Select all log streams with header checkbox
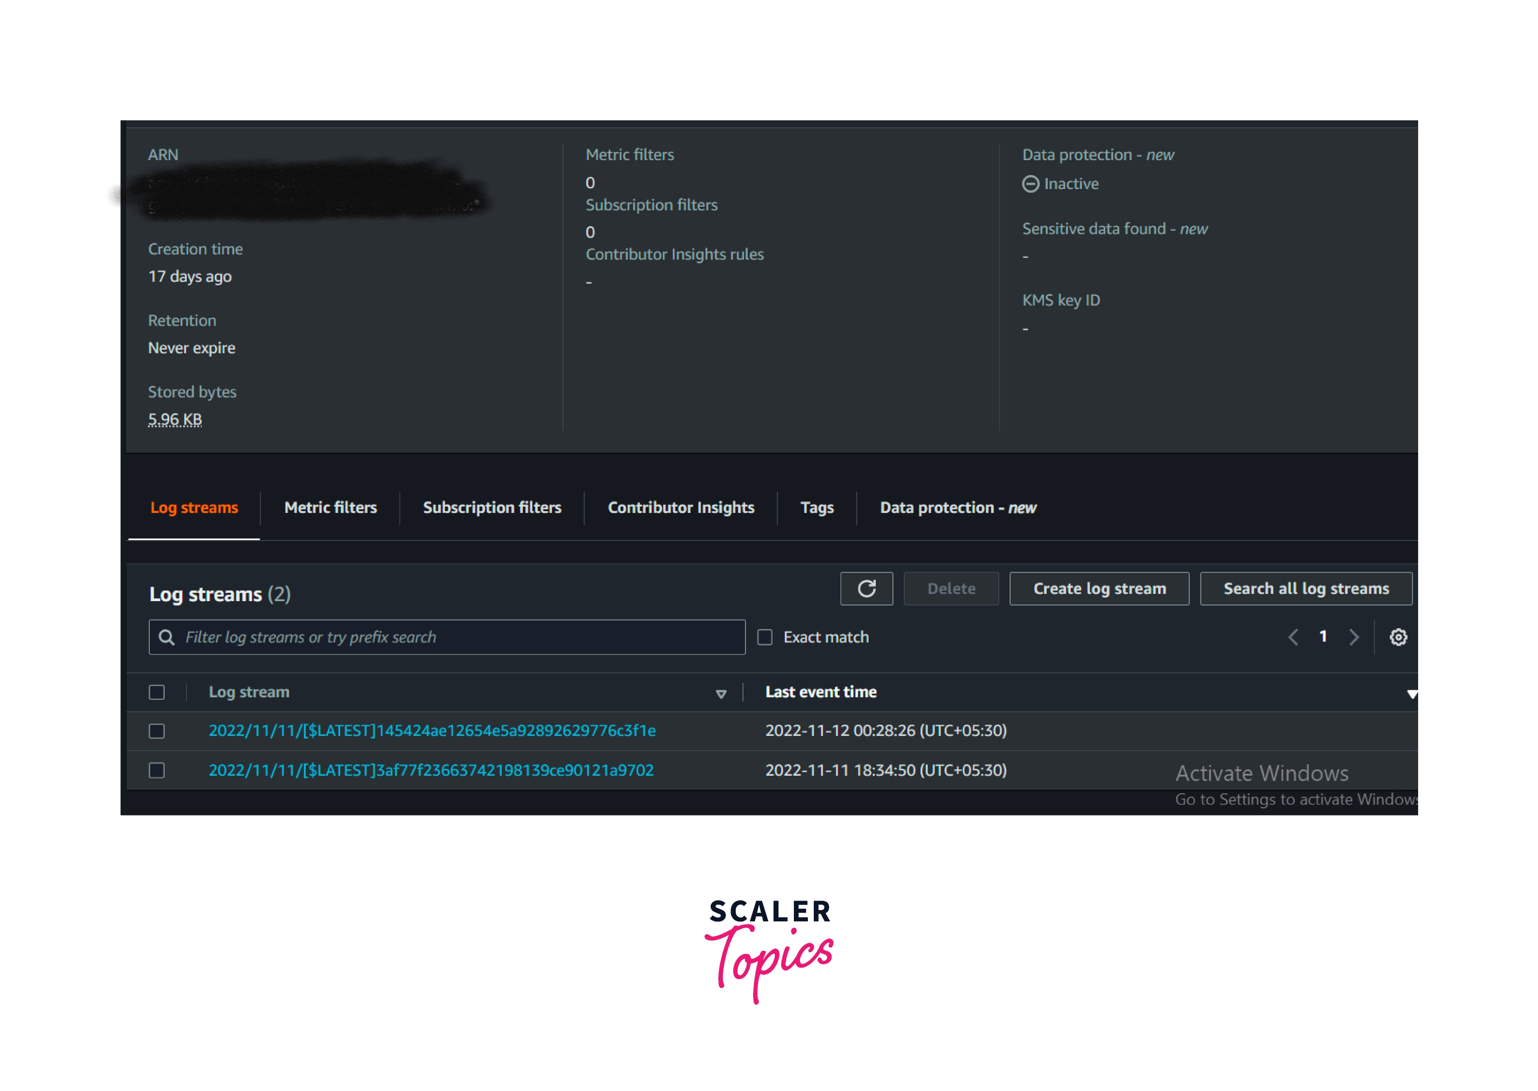Image resolution: width=1538 pixels, height=1091 pixels. 157,691
